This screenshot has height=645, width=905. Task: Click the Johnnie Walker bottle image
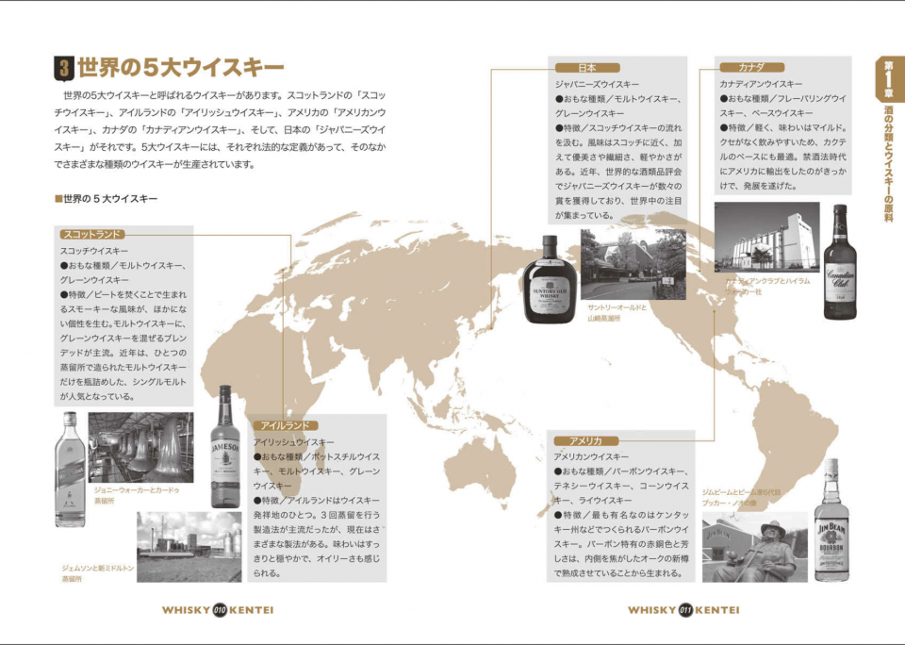(x=70, y=470)
